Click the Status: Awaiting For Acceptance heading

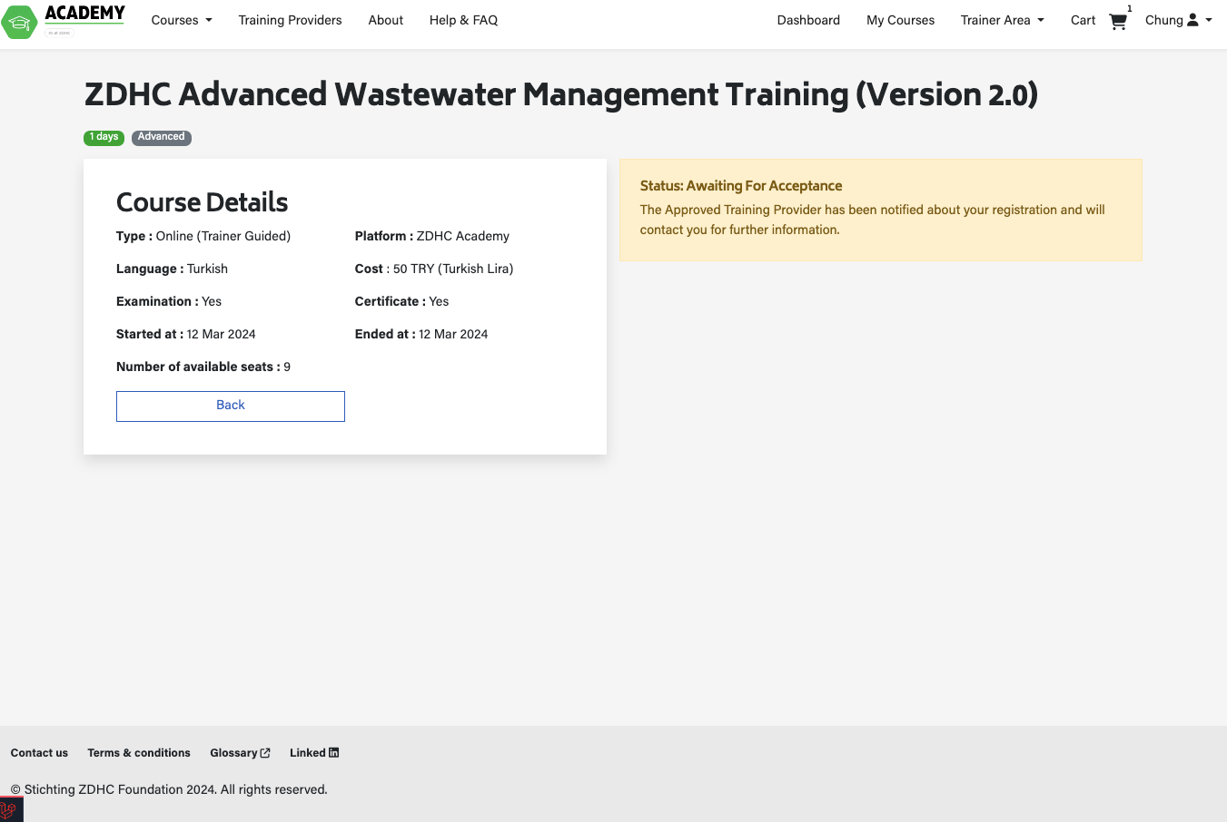point(741,186)
